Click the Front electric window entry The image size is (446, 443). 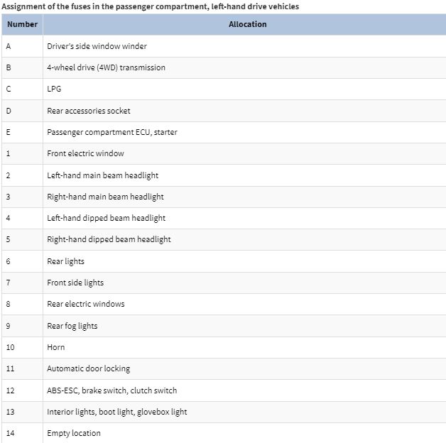point(85,153)
